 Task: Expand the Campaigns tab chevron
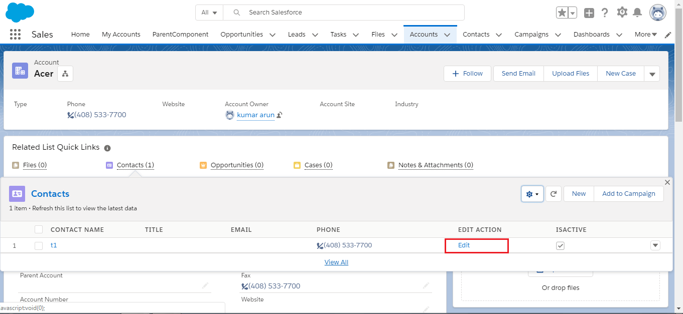pos(558,35)
